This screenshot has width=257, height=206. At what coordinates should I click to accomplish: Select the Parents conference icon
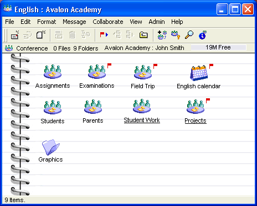point(93,107)
